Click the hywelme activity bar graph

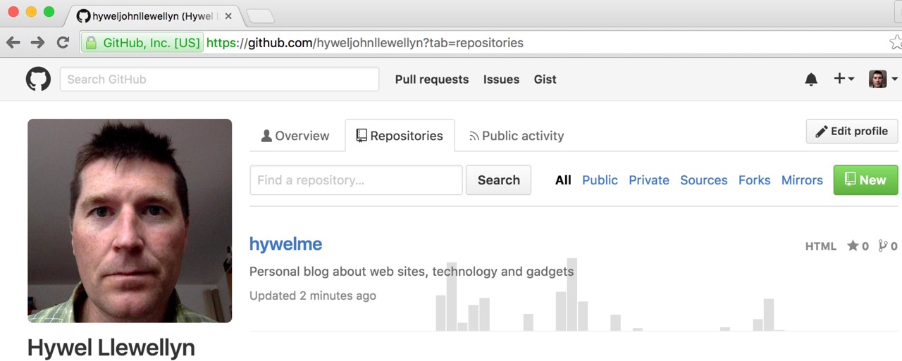click(610, 294)
